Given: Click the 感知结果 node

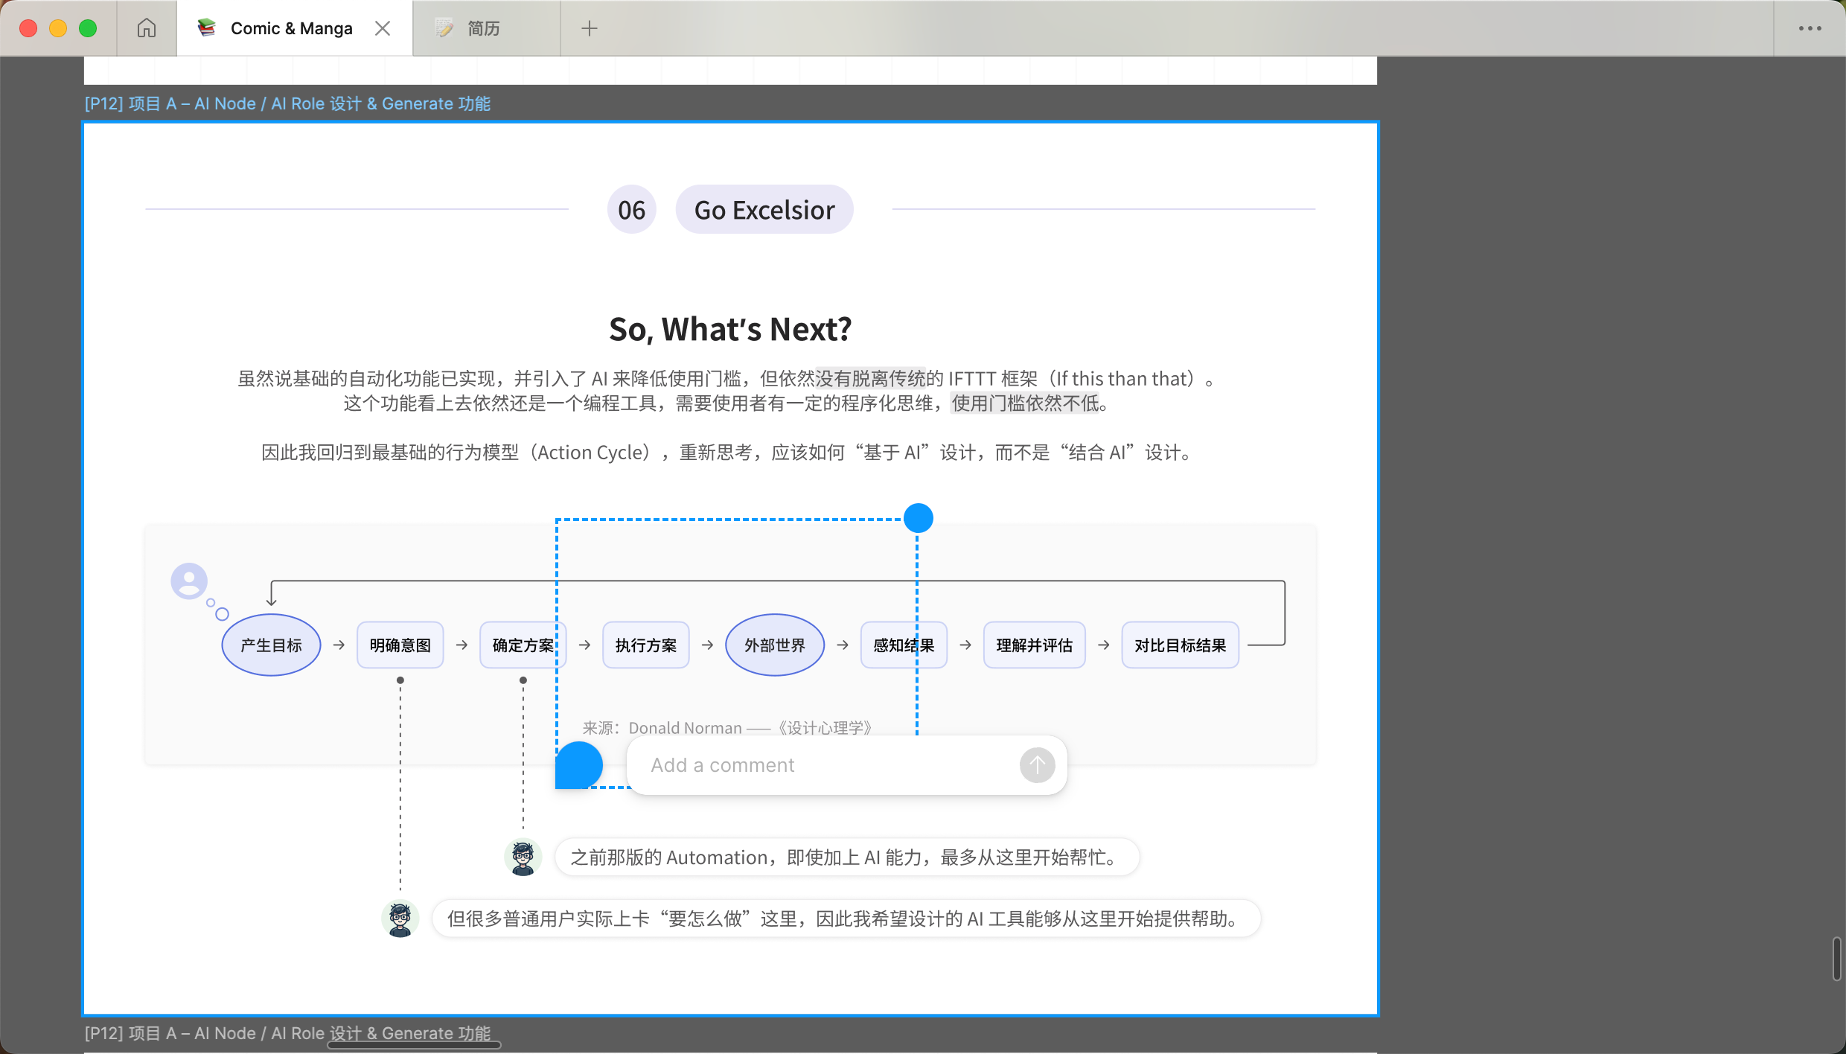Looking at the screenshot, I should (904, 645).
